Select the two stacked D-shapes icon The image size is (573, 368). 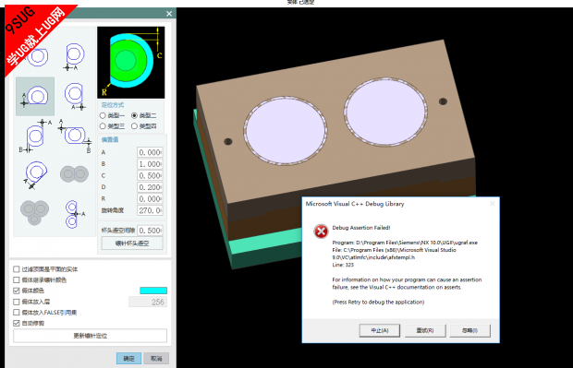pyautogui.click(x=74, y=214)
